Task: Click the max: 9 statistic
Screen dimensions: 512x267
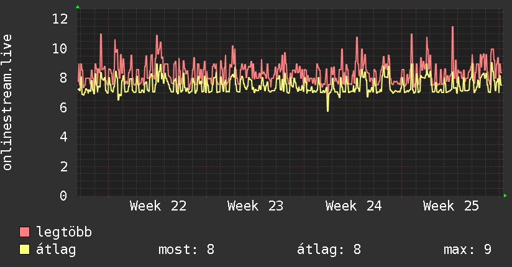Action: [467, 250]
